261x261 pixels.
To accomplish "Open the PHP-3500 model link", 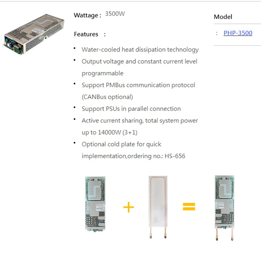I will 238,33.
